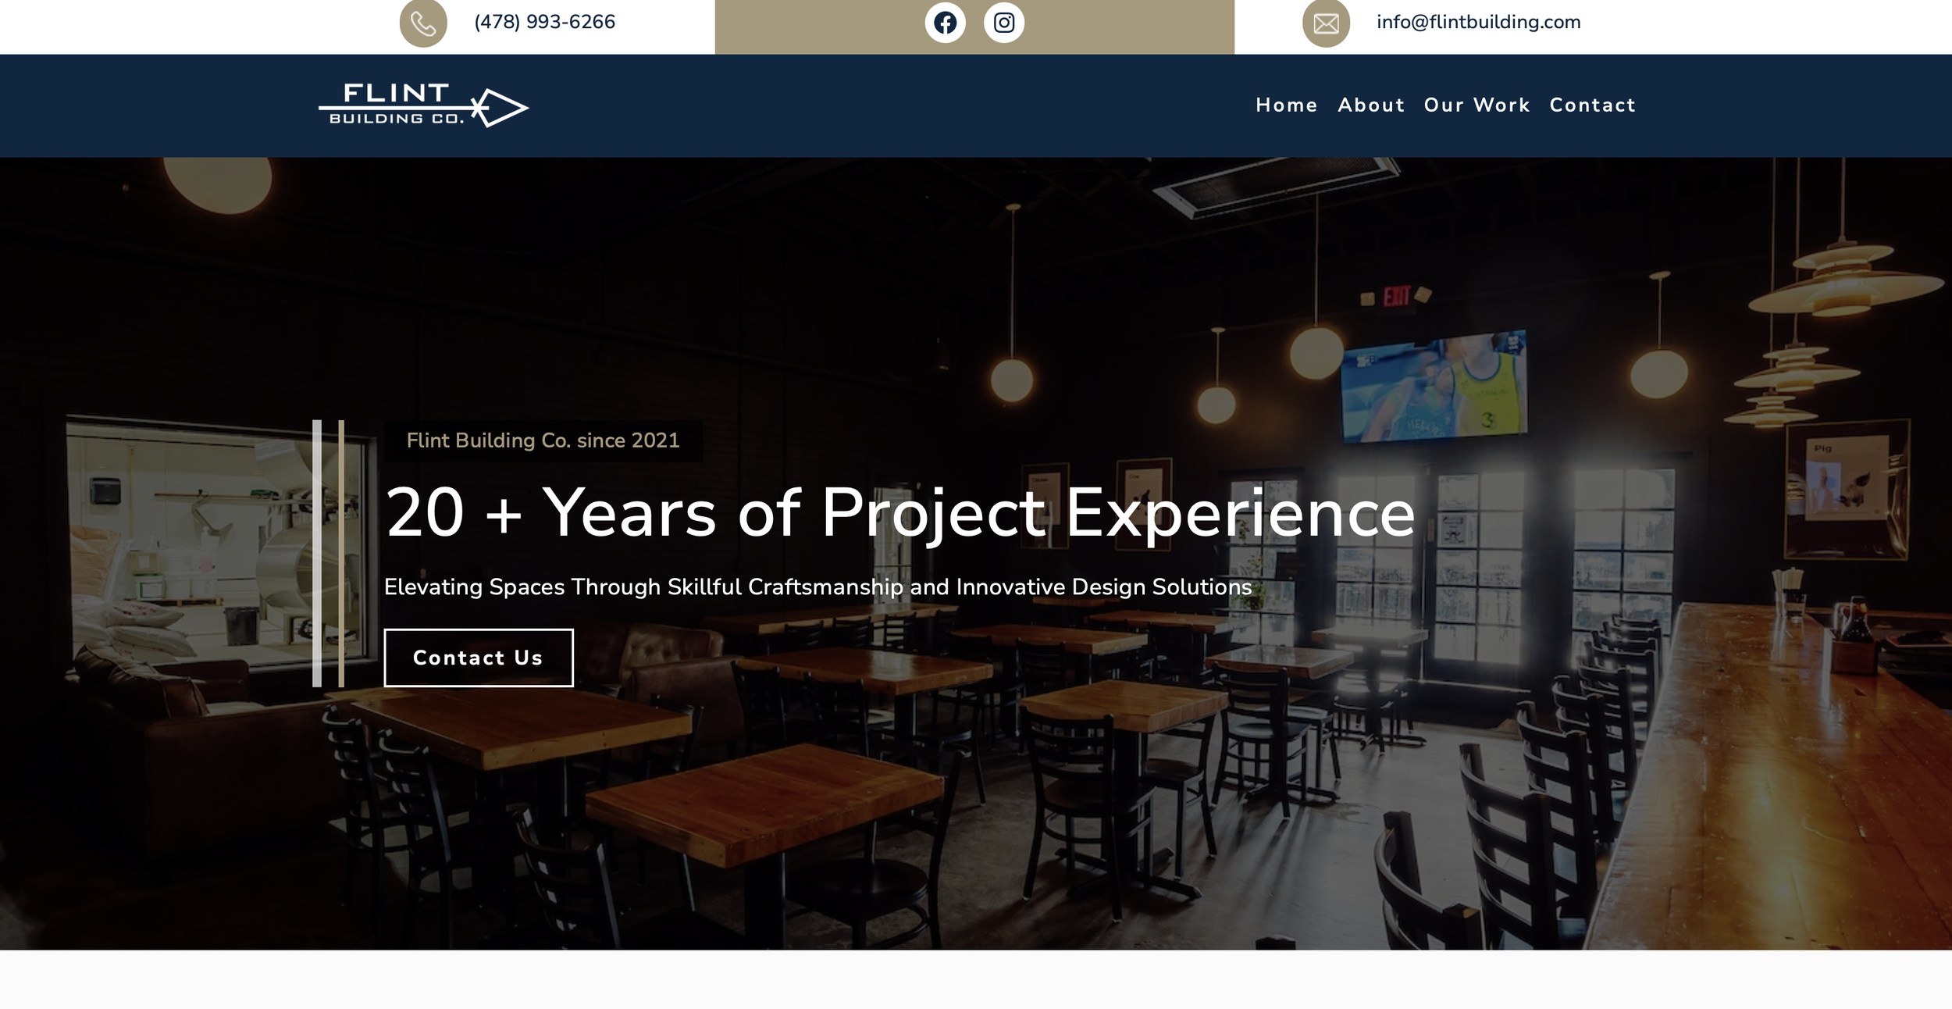1952x1009 pixels.
Task: View the Our Work section
Action: click(1476, 105)
